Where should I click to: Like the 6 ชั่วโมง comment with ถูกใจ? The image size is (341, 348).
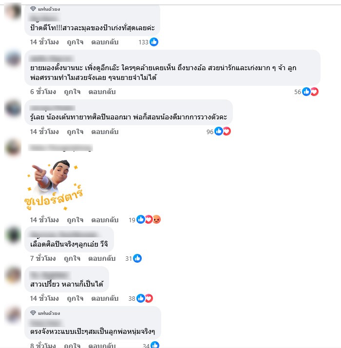[72, 92]
